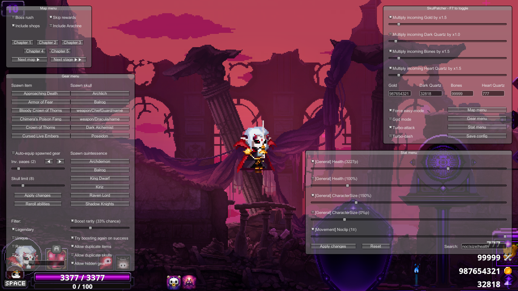Toggle Legendary filter checkbox
Image resolution: width=518 pixels, height=291 pixels.
(13, 229)
